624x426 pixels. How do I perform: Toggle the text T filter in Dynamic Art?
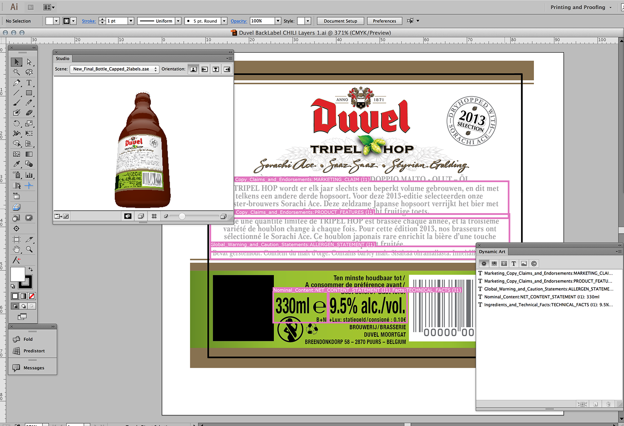(514, 264)
